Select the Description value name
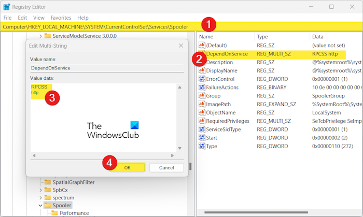Screen dimensions: 363x217 click(x=219, y=62)
